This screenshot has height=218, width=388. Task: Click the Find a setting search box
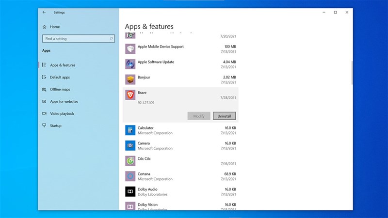(x=79, y=39)
